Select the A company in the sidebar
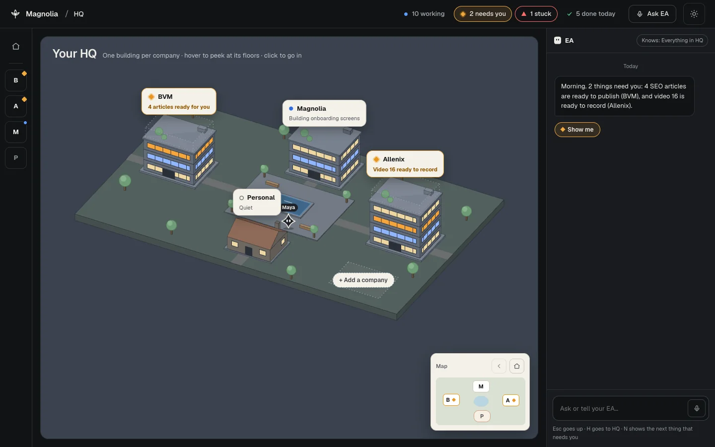 (16, 106)
